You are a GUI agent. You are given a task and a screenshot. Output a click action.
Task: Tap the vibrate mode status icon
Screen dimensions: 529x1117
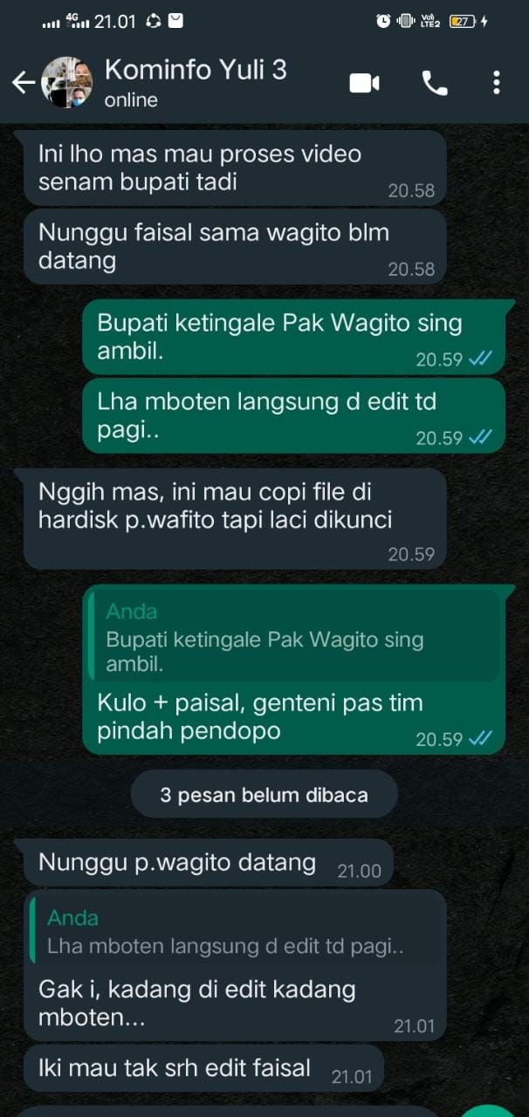[406, 21]
